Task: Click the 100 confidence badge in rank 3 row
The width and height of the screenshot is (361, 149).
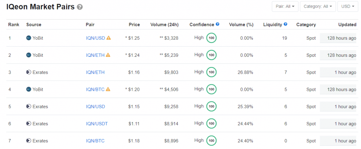Action: [211, 72]
